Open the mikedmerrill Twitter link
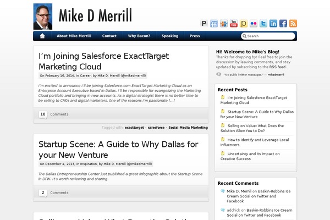Screen dimensions: 330x220 click(276, 75)
